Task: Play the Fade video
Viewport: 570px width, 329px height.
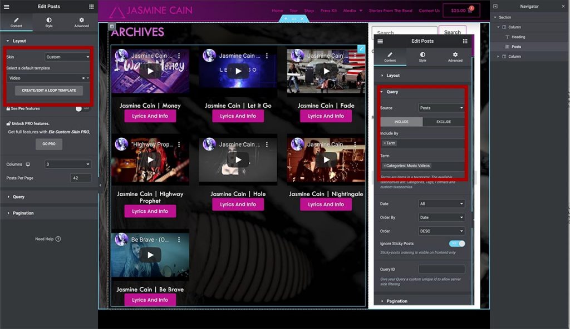Action: point(326,71)
